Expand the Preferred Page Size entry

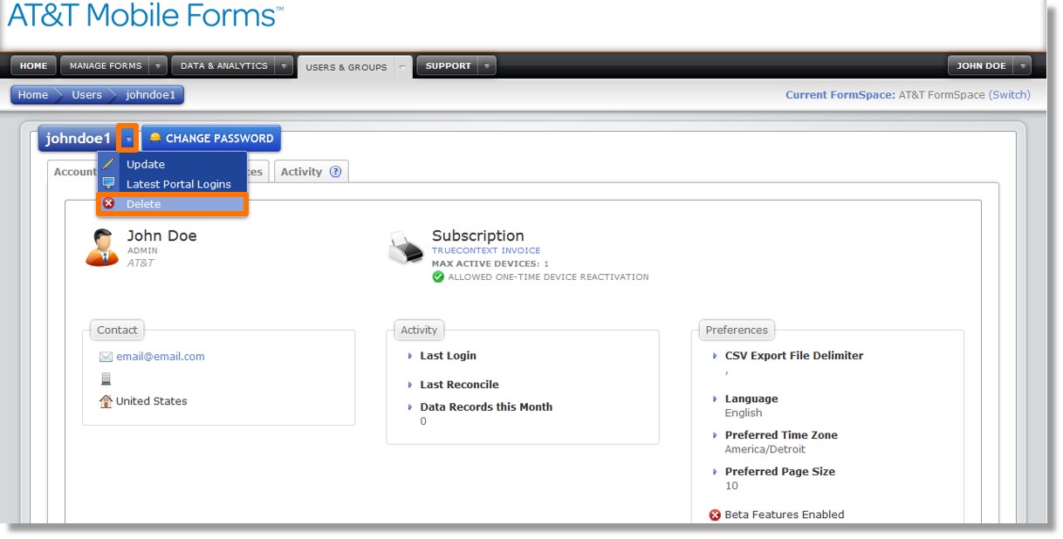coord(716,472)
